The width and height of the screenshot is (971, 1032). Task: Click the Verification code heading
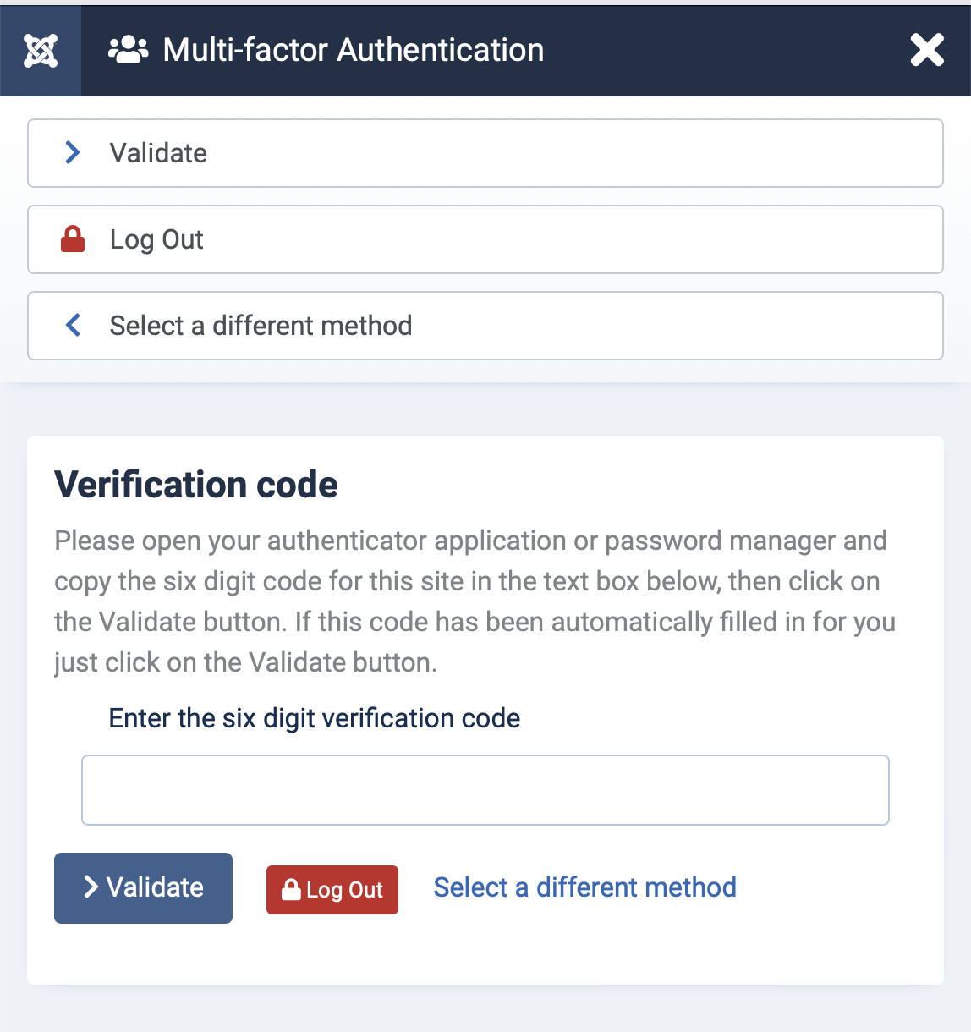pyautogui.click(x=196, y=485)
